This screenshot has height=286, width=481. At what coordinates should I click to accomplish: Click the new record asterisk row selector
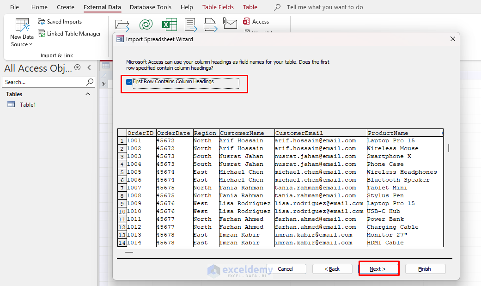pos(104,84)
